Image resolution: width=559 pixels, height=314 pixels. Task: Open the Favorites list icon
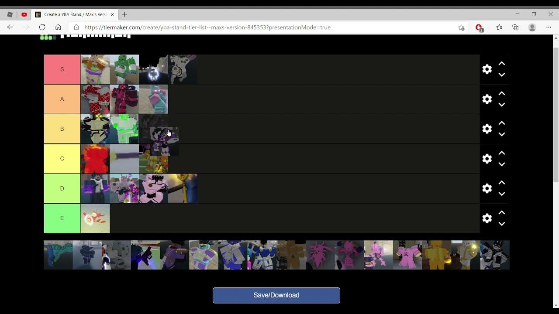coord(499,27)
